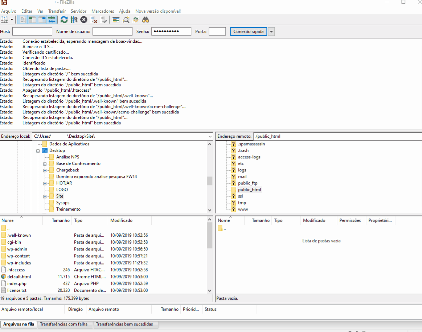Toggle remote directory tree display
The image size is (422, 332).
click(x=42, y=20)
